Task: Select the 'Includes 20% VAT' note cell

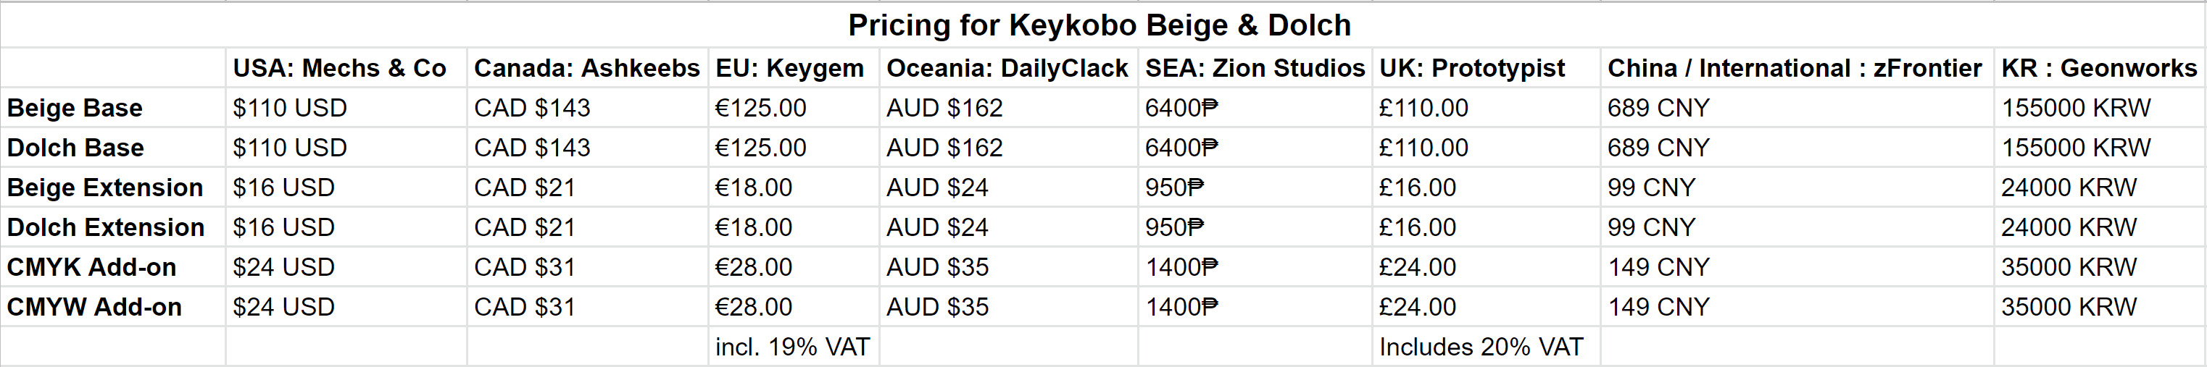Action: [1481, 347]
